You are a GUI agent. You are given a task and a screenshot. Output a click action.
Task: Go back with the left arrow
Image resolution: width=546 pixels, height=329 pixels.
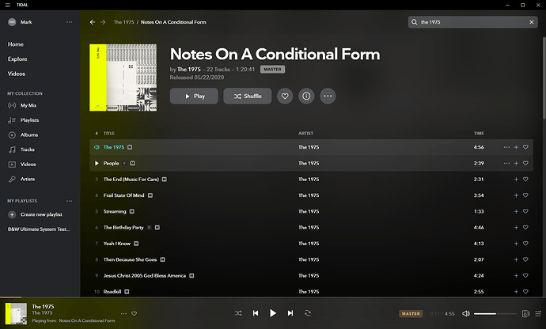93,22
